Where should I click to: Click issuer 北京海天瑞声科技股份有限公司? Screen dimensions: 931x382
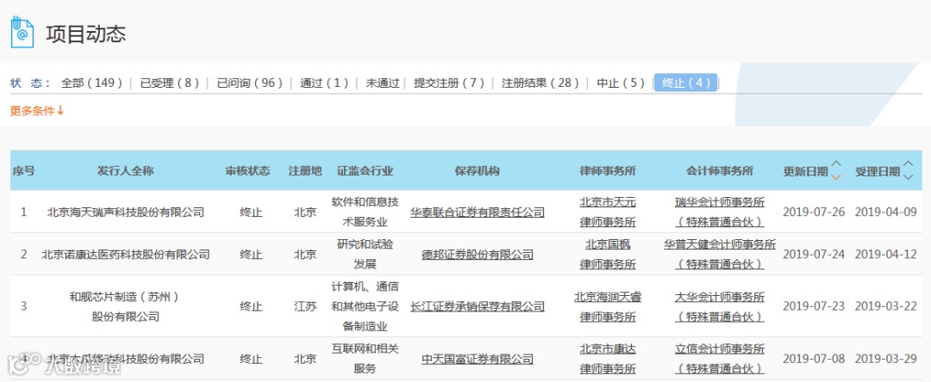(126, 212)
